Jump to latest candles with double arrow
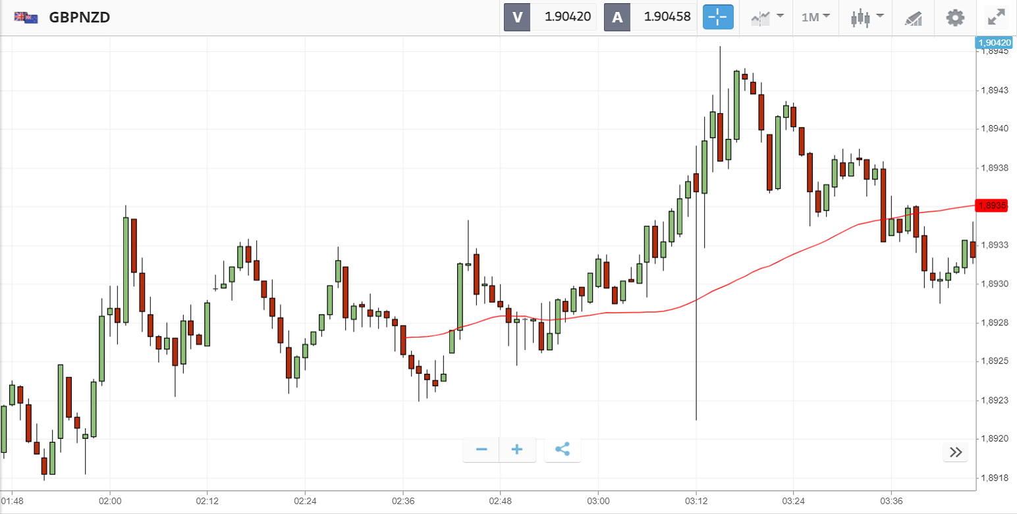1017x514 pixels. (x=956, y=452)
